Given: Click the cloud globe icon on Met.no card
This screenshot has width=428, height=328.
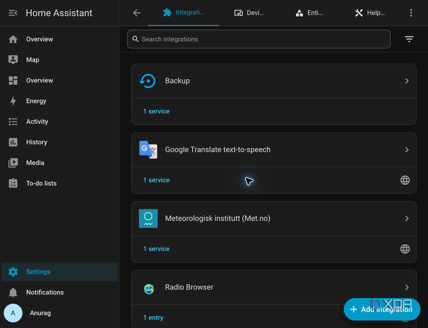Looking at the screenshot, I should (x=405, y=249).
